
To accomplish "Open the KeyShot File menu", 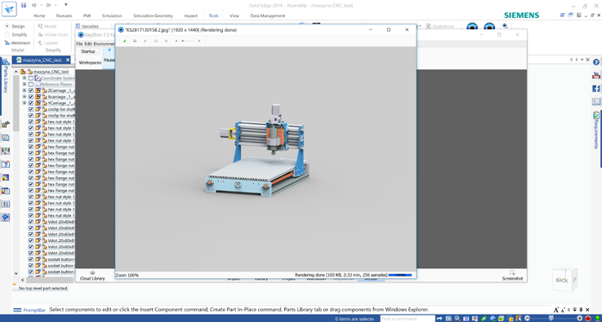I will (x=79, y=44).
